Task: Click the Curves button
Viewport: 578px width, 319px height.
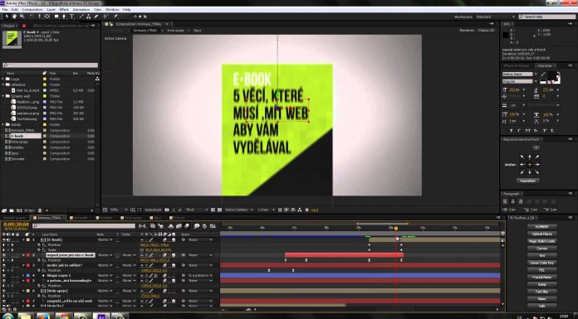Action: pos(541,249)
